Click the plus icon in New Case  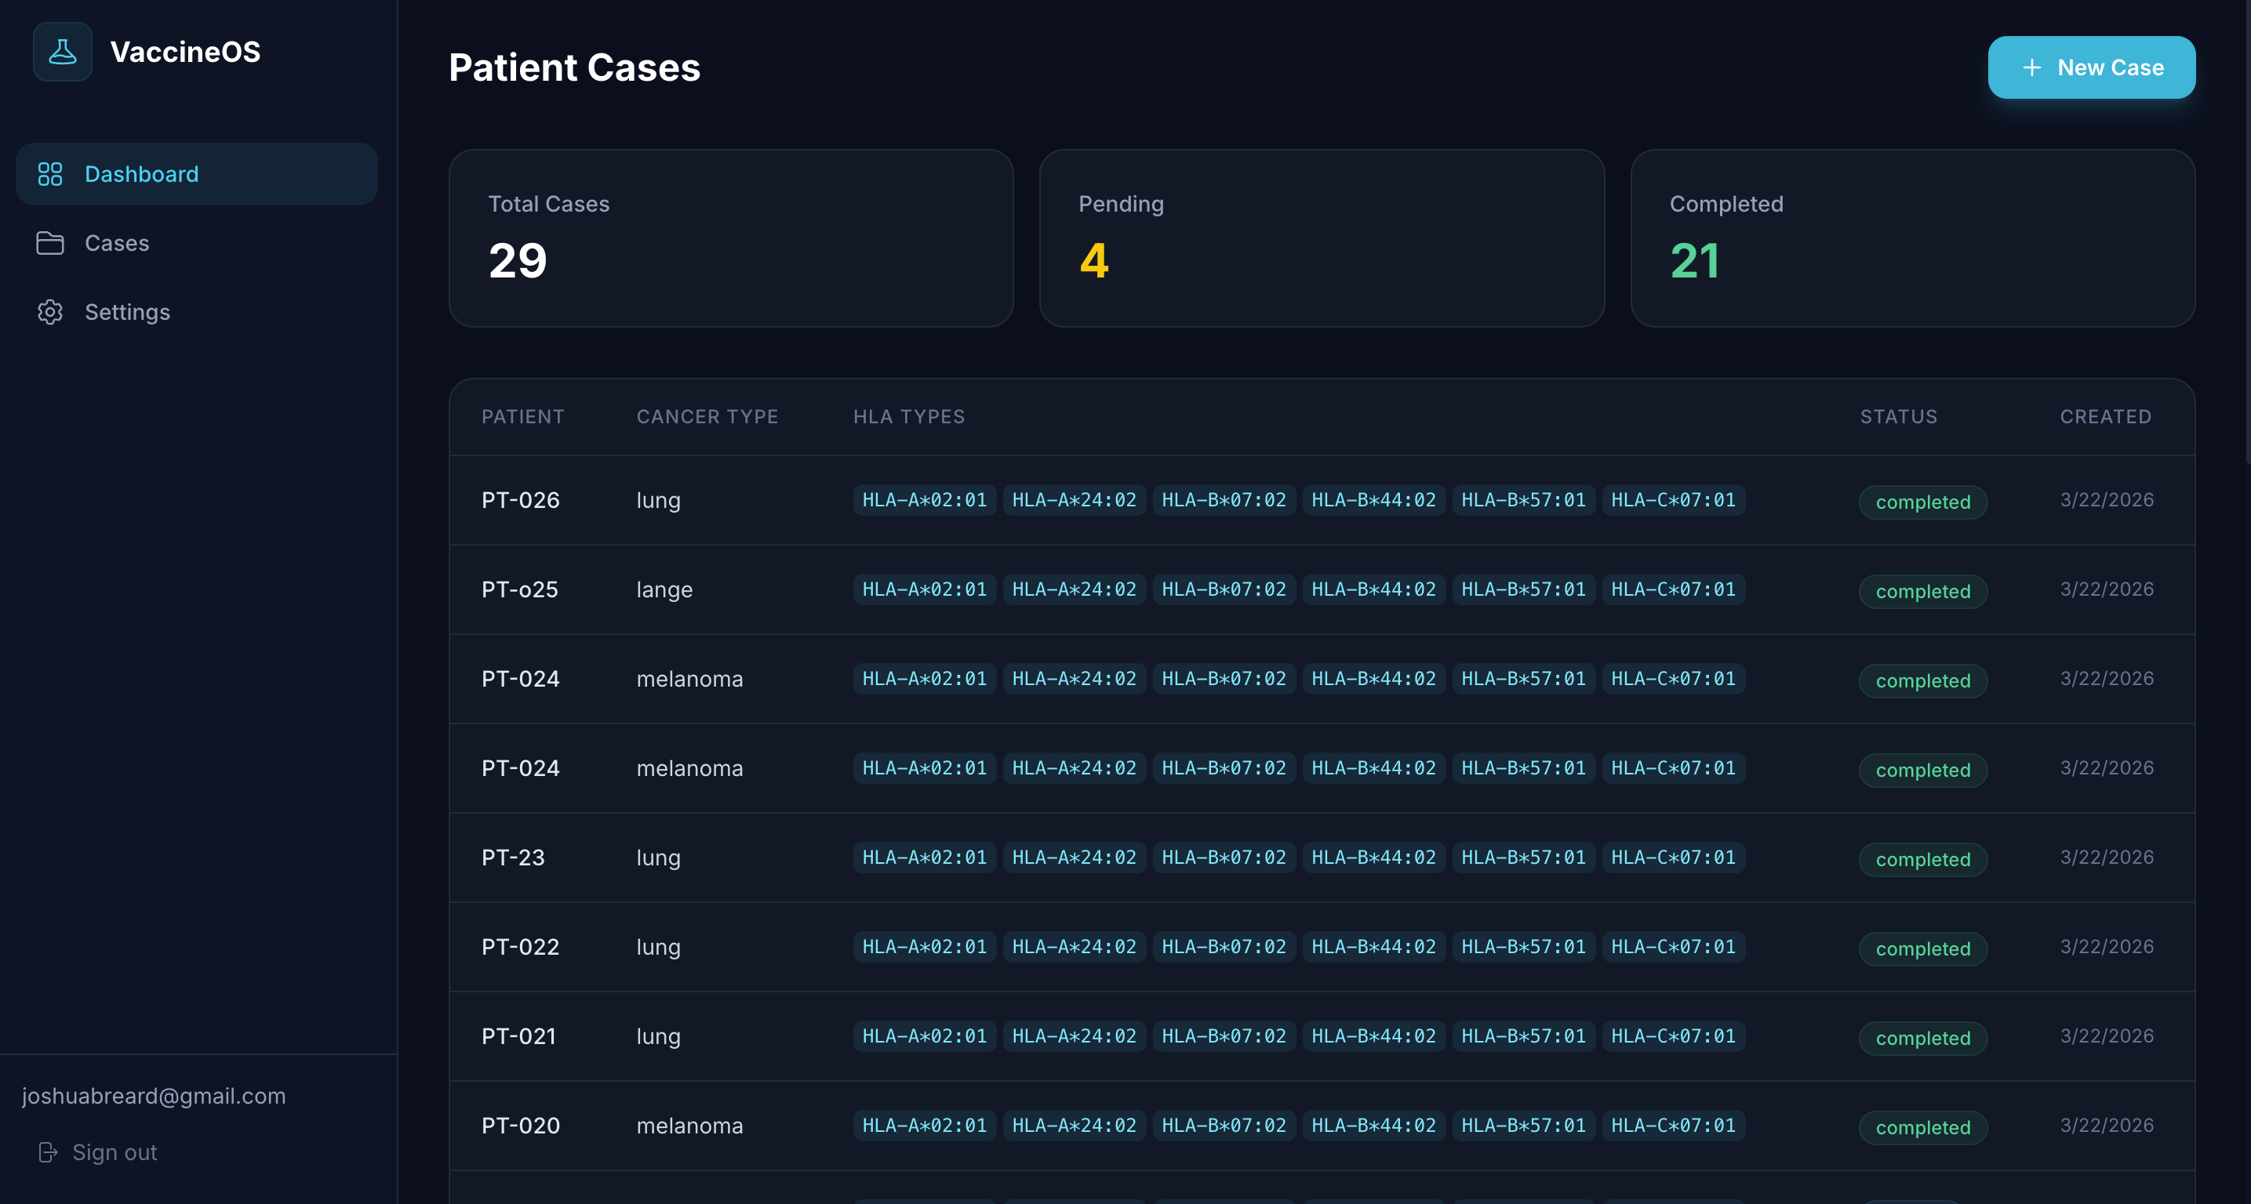pos(2031,67)
